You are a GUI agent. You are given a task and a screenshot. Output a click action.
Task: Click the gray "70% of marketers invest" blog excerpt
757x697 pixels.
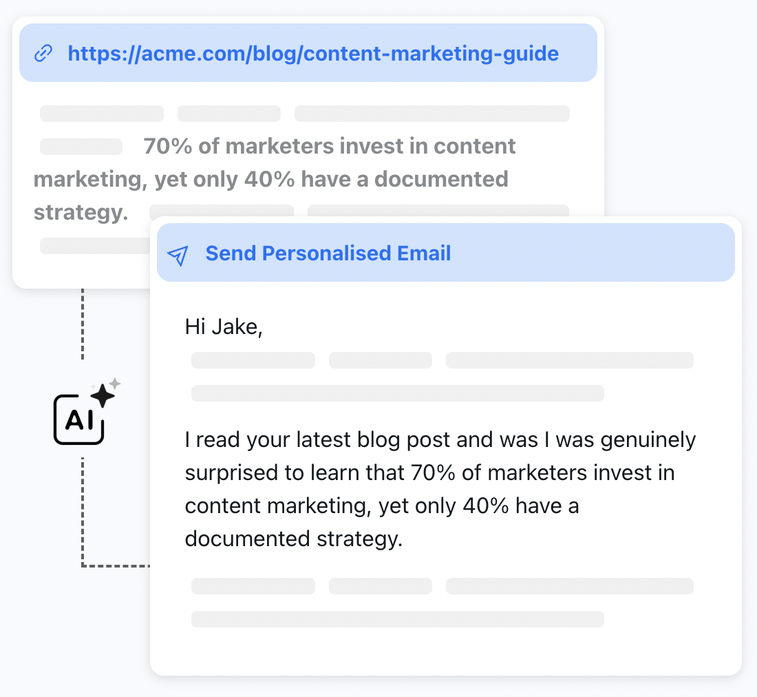click(275, 179)
